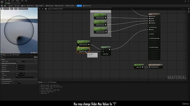
Task: Open the Details settings gear icon
Action: [37, 57]
